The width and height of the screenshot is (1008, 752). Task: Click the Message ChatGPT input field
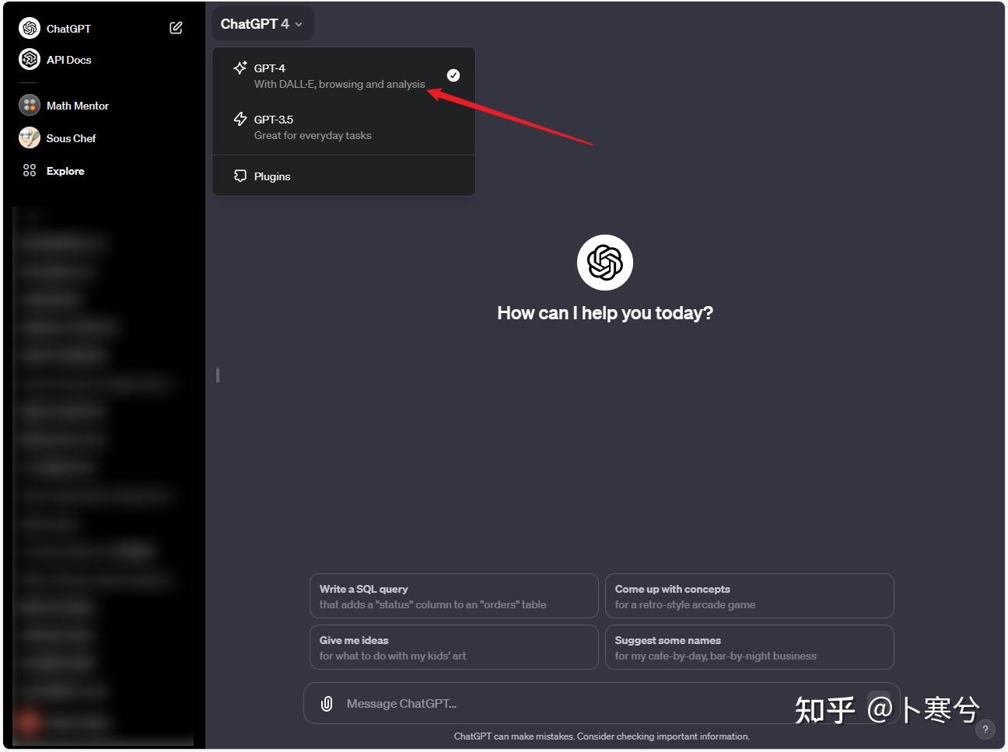(x=544, y=703)
